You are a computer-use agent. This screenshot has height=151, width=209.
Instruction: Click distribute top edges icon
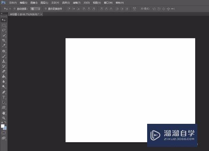point(102,9)
